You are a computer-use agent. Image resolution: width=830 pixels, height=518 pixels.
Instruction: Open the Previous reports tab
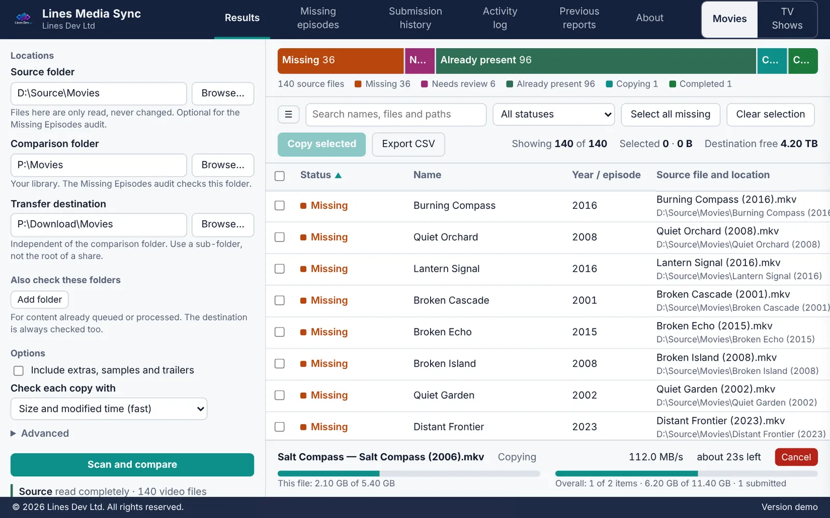tap(579, 18)
